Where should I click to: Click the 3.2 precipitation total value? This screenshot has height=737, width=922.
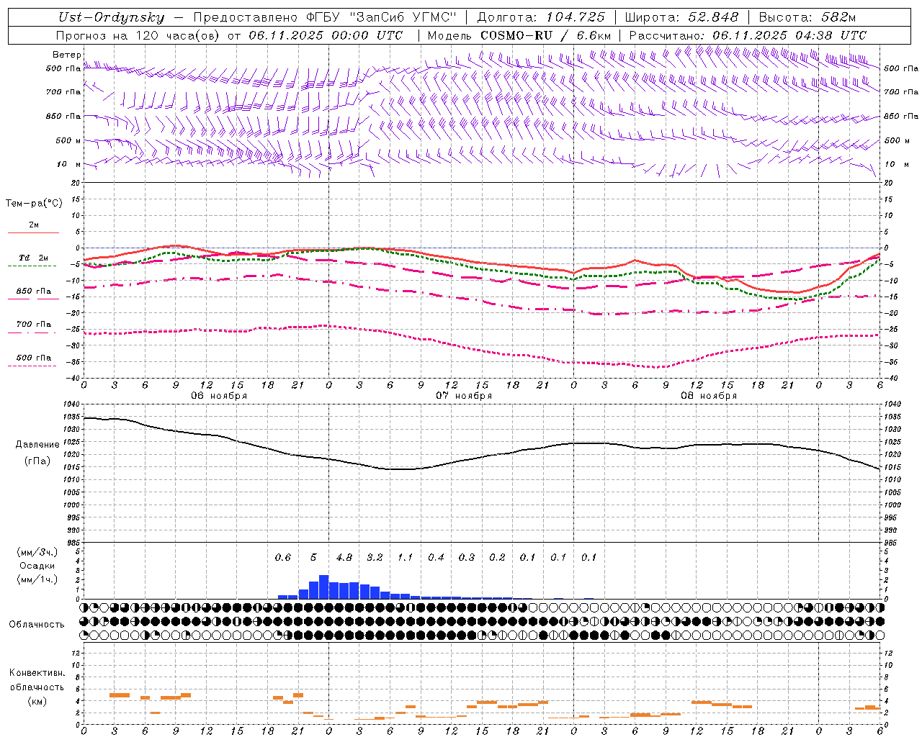pos(375,557)
